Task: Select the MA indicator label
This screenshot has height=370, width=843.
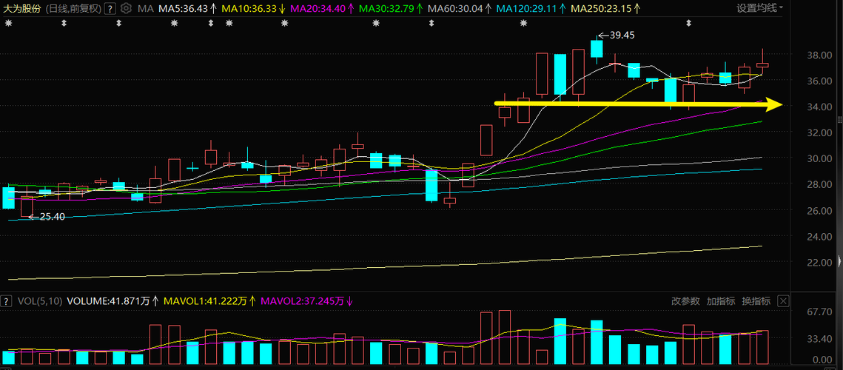Action: pyautogui.click(x=144, y=9)
